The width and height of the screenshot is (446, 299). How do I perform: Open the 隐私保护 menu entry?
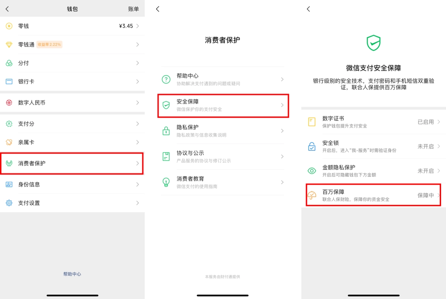pos(223,131)
